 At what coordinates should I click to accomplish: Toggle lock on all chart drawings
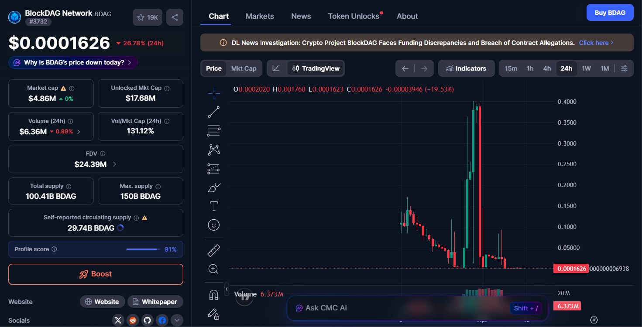tap(213, 314)
